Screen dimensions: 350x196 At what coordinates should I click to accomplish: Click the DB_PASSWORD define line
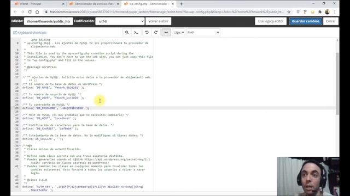56,108
